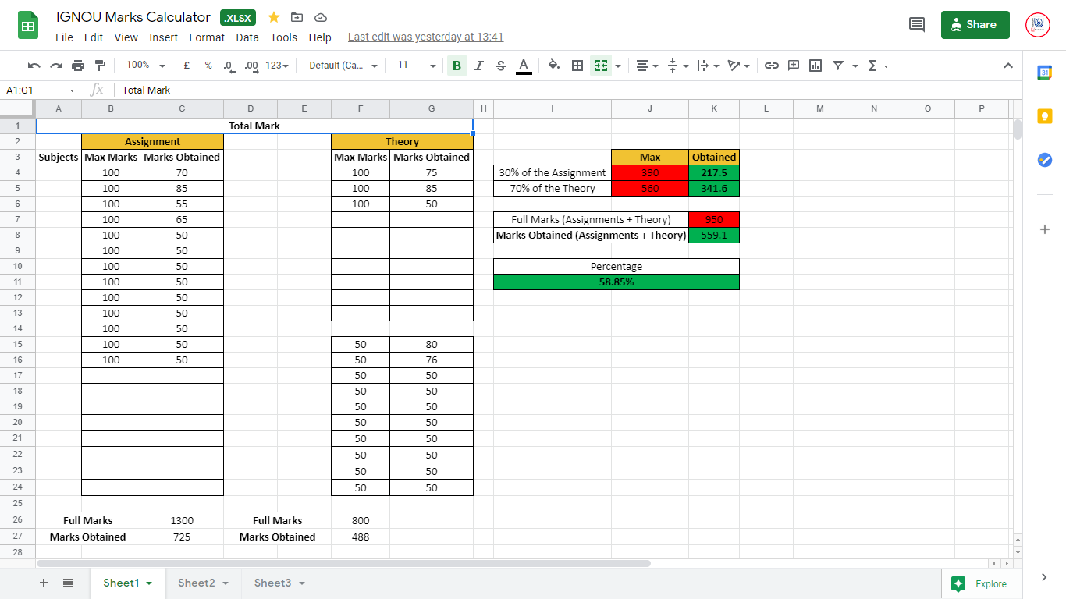
Task: Star the document
Action: pos(274,17)
